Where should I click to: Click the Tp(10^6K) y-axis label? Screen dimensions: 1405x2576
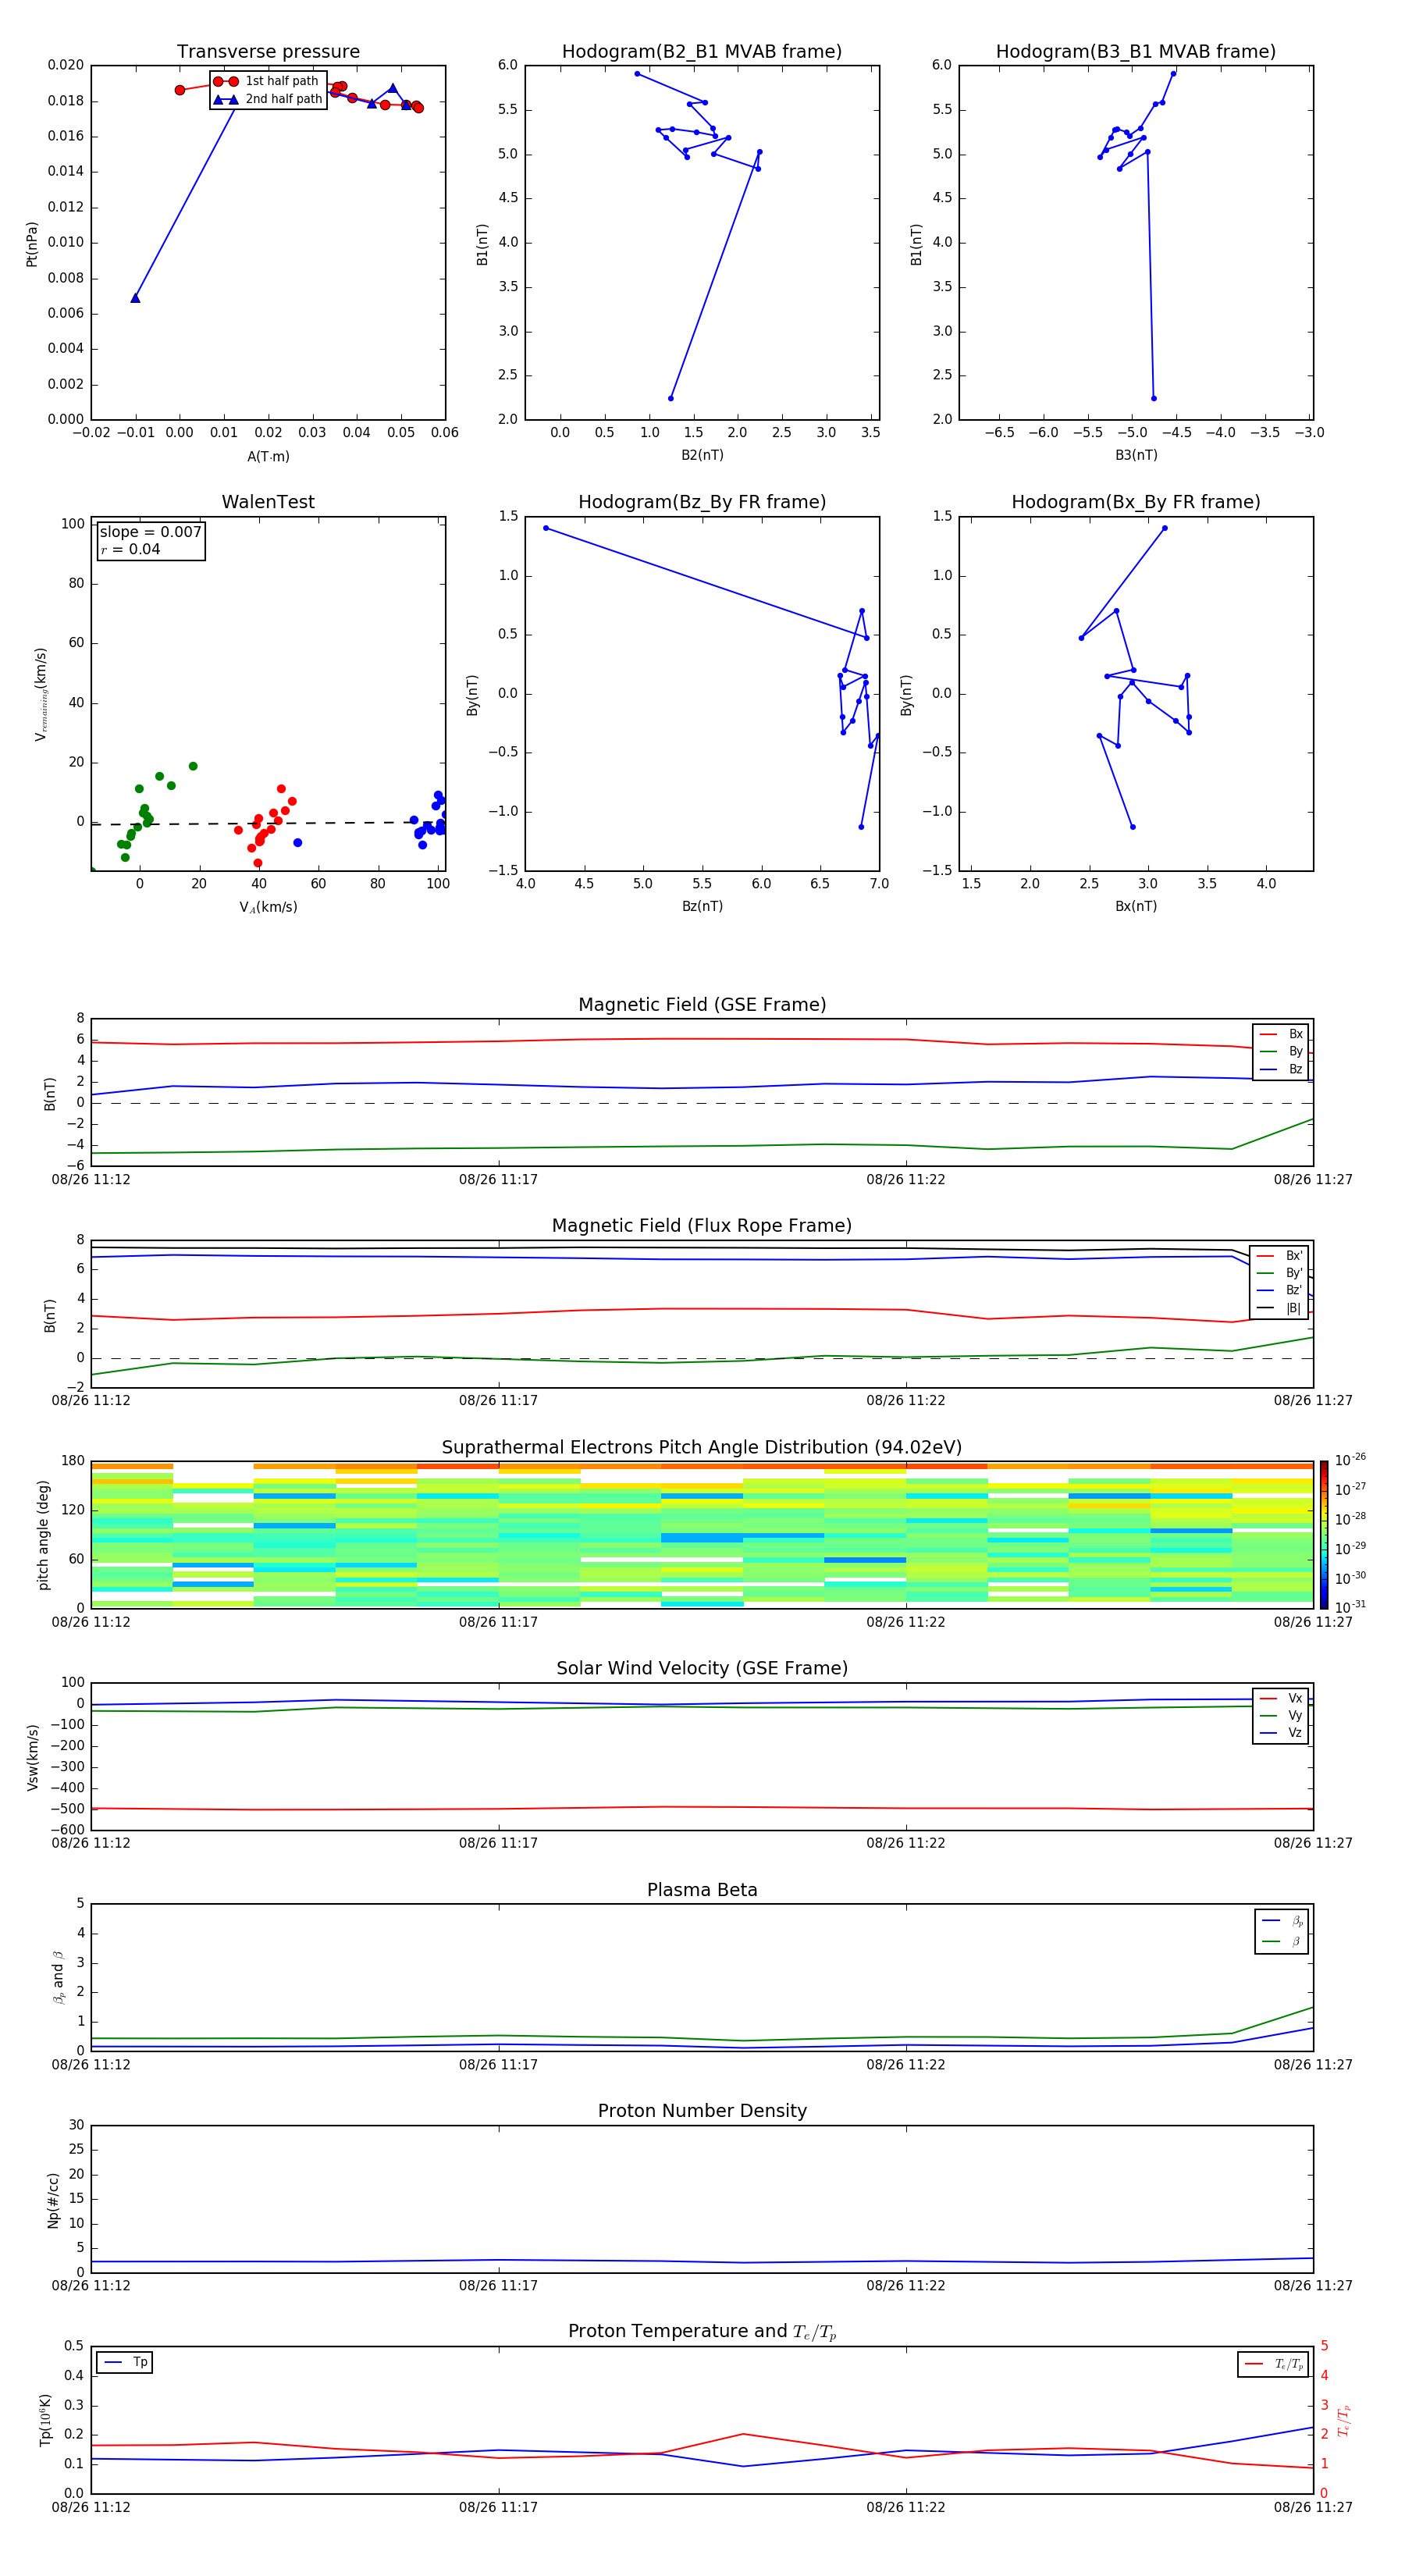[45, 2421]
